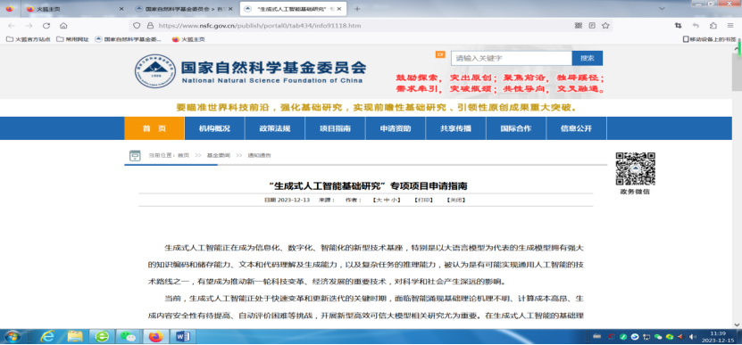Click the 请输入关键字 search field
Viewport: 742px width, 345px height.
click(x=511, y=58)
